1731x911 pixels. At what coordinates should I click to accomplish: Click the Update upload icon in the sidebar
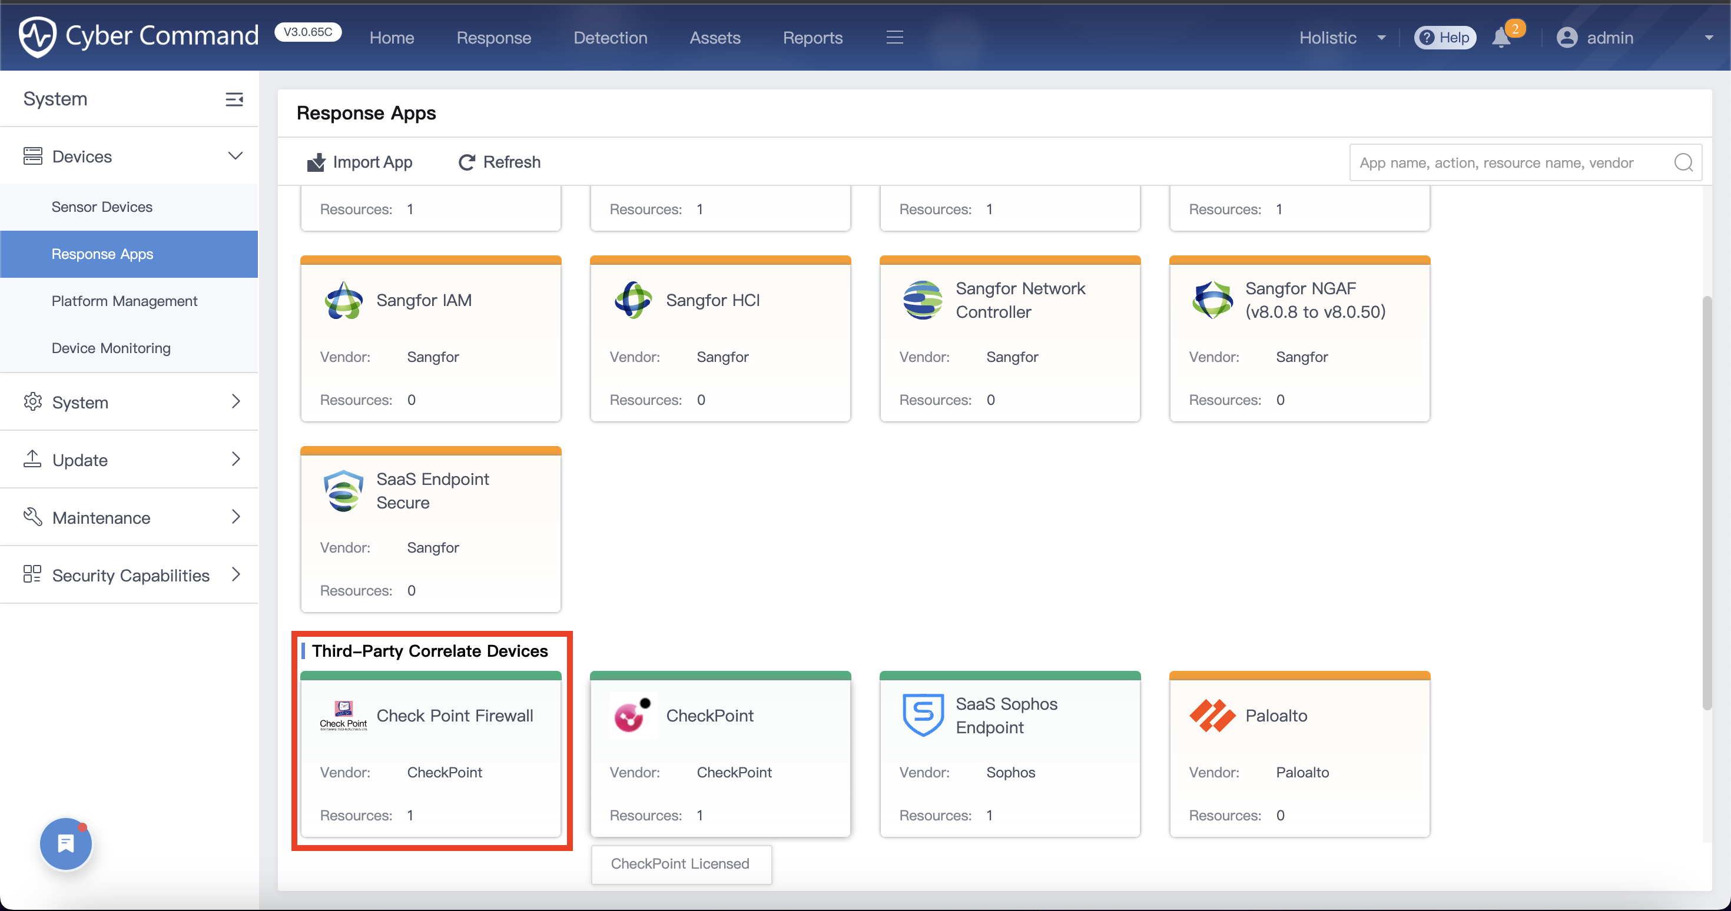coord(33,460)
